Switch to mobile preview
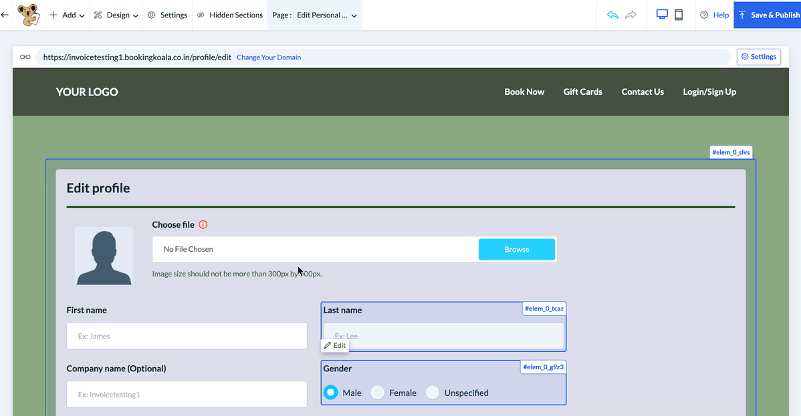Viewport: 801px width, 416px height. pos(679,15)
